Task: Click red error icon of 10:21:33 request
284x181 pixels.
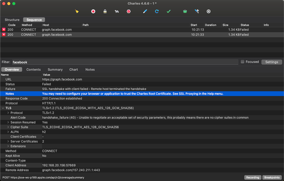Action: pos(4,34)
